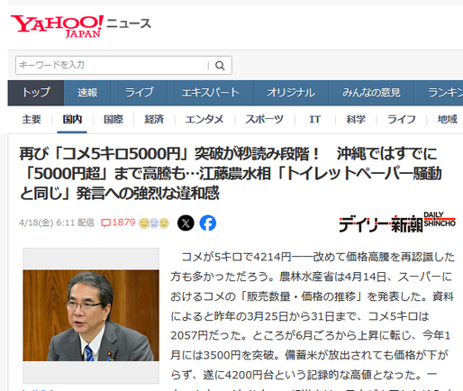Open the 経済 category
The width and height of the screenshot is (463, 391).
click(154, 120)
